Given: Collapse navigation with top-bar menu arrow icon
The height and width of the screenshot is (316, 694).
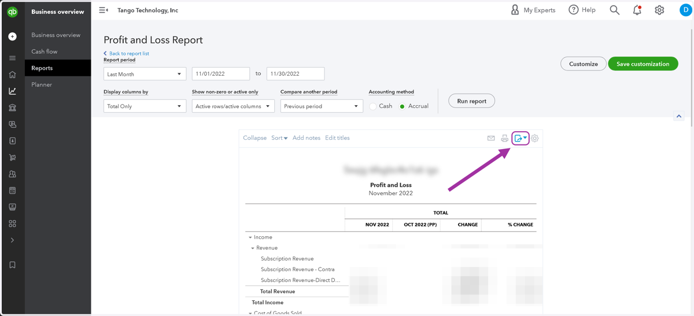Looking at the screenshot, I should click(x=104, y=10).
